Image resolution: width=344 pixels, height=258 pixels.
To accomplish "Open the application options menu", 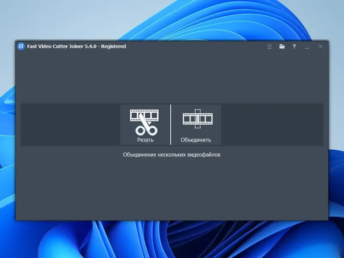I will pos(269,47).
